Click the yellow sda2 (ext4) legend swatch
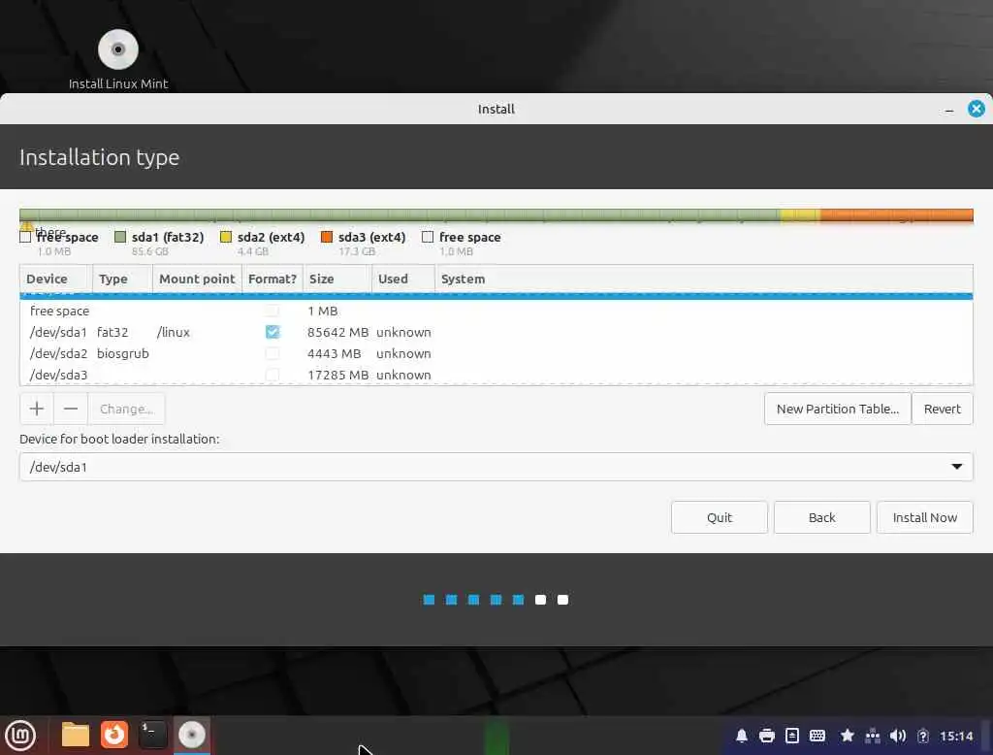 [x=225, y=237]
